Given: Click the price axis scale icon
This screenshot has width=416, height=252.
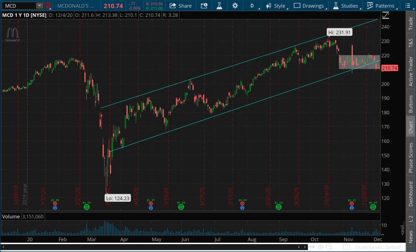Looking at the screenshot, I should click(385, 16).
